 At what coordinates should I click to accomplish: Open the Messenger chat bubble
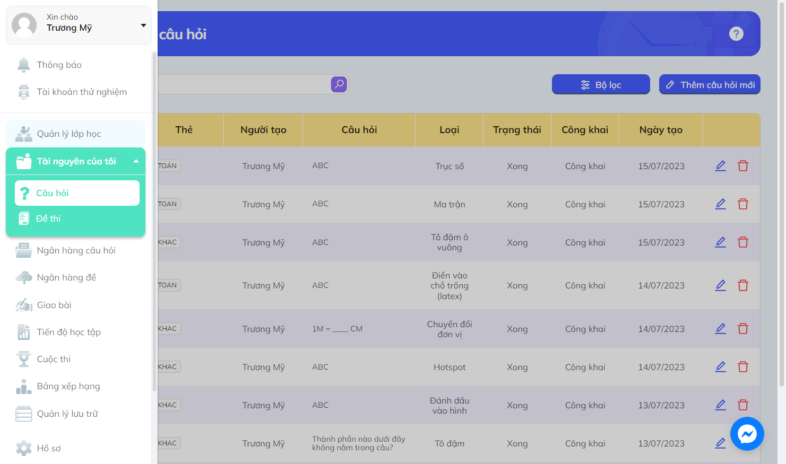tap(747, 434)
